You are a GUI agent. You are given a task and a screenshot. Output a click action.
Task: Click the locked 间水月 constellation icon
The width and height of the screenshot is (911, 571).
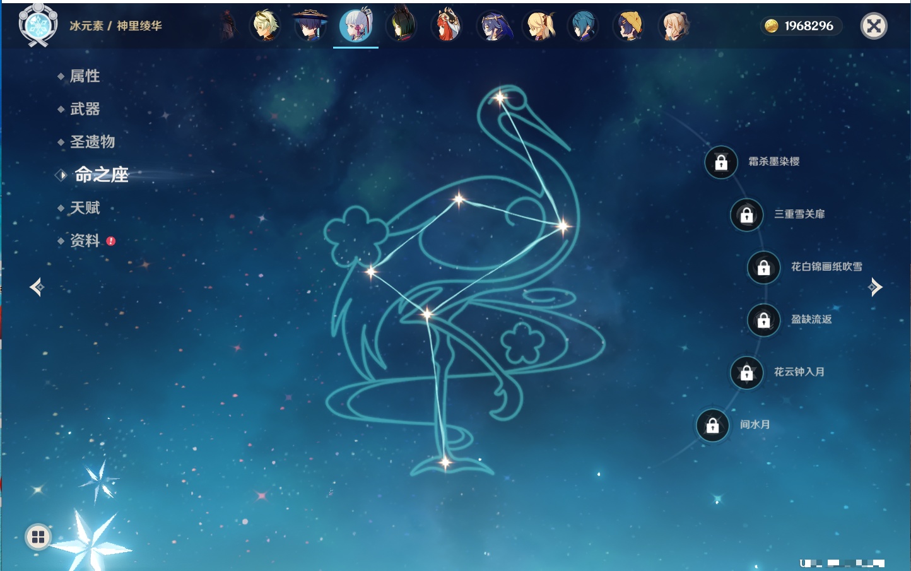click(712, 425)
